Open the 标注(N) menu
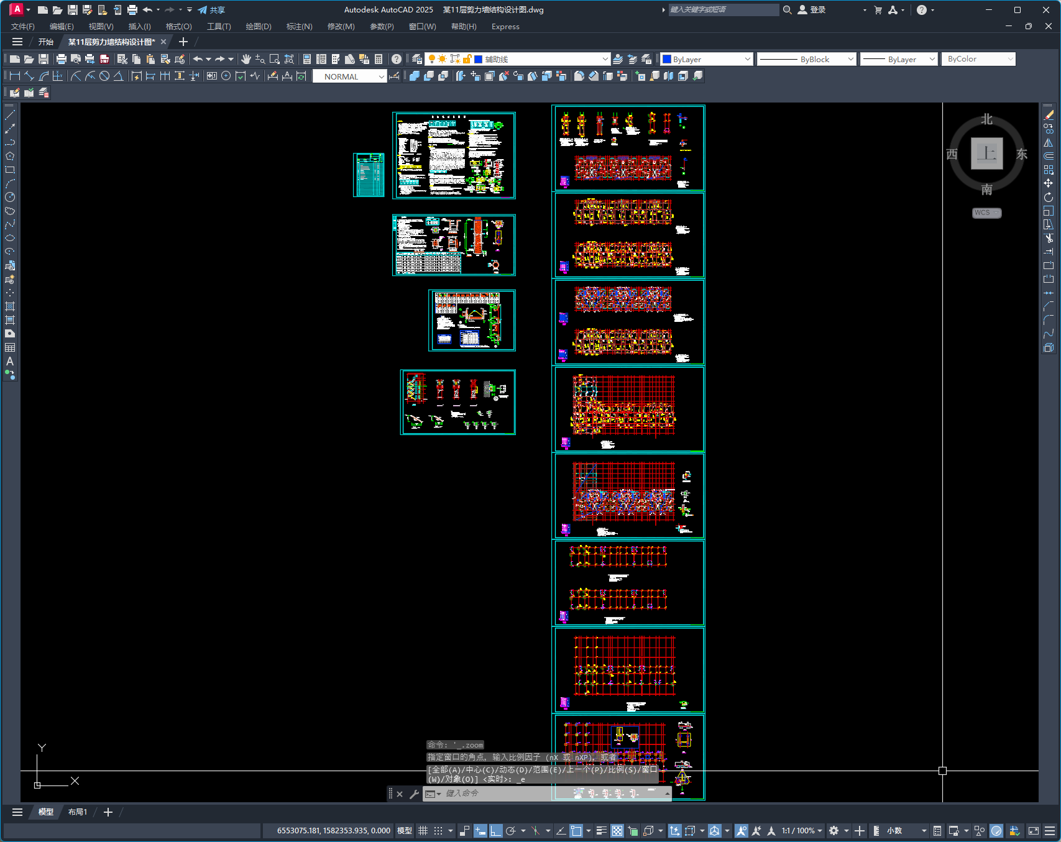This screenshot has height=842, width=1061. tap(299, 27)
